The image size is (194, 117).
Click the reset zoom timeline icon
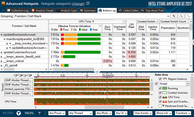point(30,75)
